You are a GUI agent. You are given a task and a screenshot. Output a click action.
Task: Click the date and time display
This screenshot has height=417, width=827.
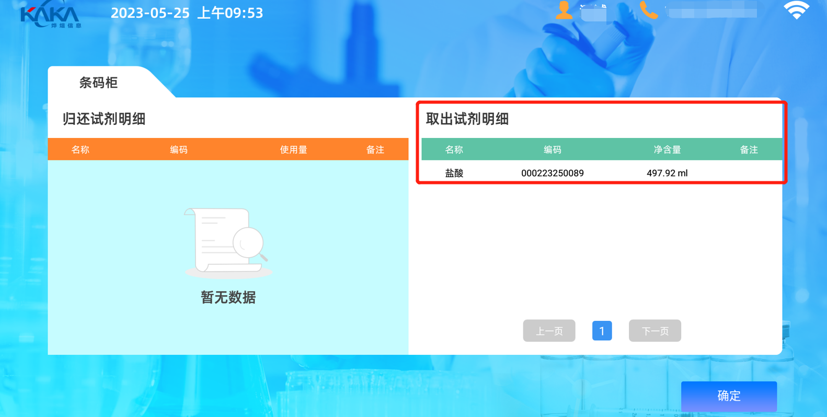click(x=187, y=13)
